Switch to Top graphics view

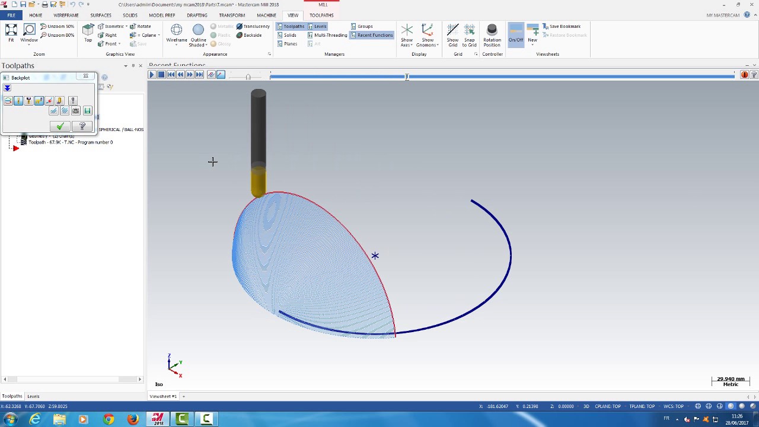(88, 33)
